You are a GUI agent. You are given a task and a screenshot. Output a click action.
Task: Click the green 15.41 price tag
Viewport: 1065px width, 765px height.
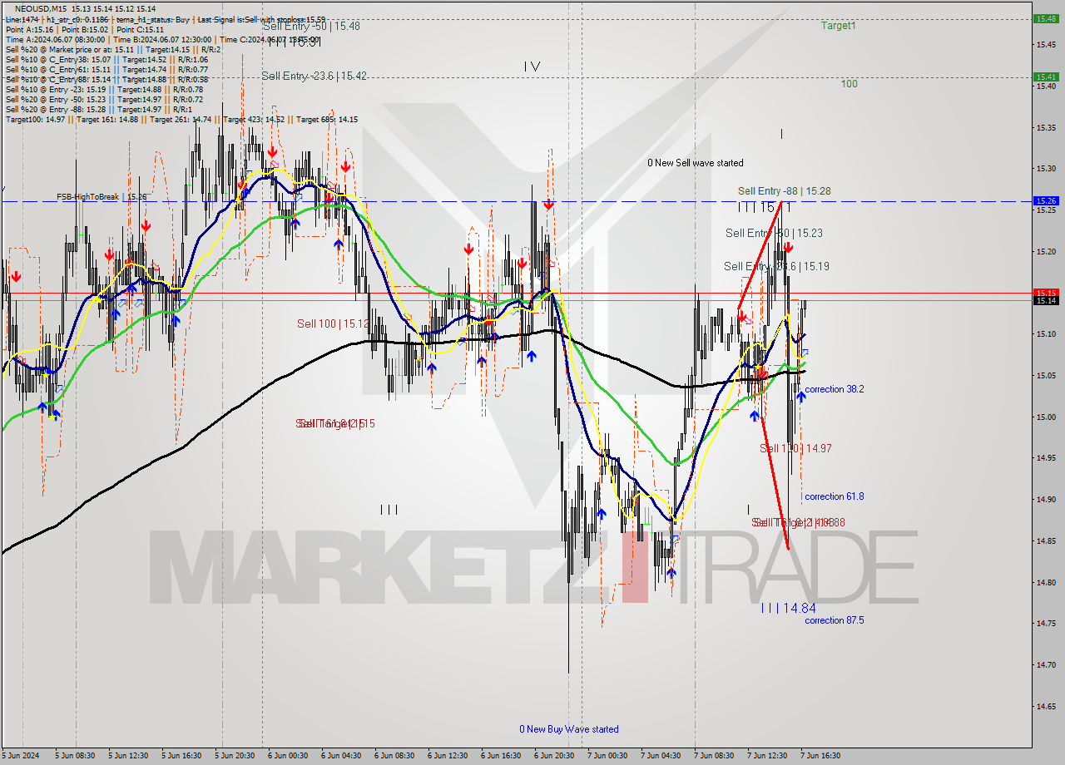pyautogui.click(x=1046, y=76)
